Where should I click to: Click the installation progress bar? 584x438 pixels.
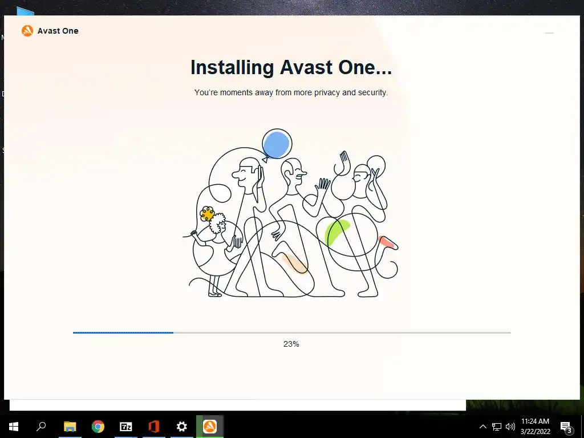(x=291, y=332)
